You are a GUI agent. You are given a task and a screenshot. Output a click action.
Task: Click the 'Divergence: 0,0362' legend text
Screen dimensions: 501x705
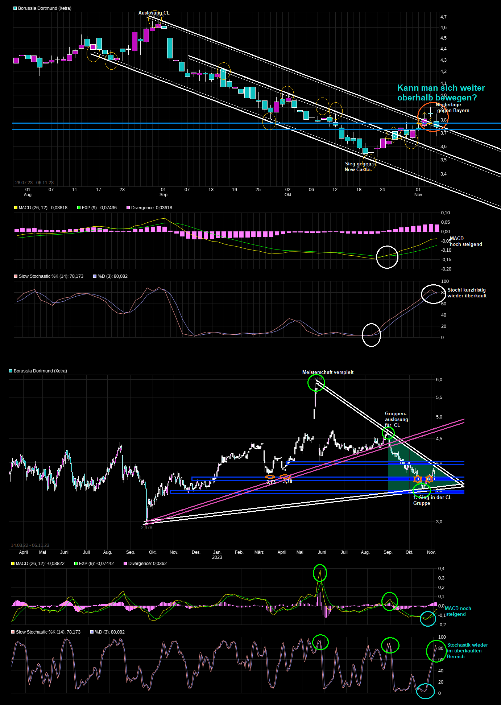[x=148, y=564]
